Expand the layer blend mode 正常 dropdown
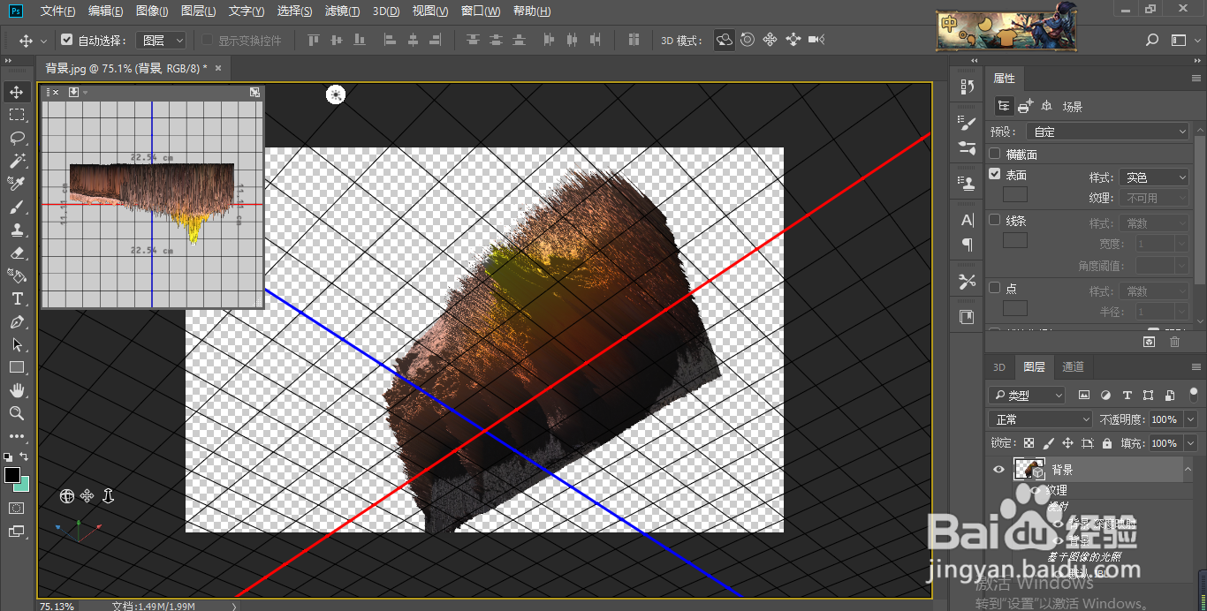 [1040, 419]
